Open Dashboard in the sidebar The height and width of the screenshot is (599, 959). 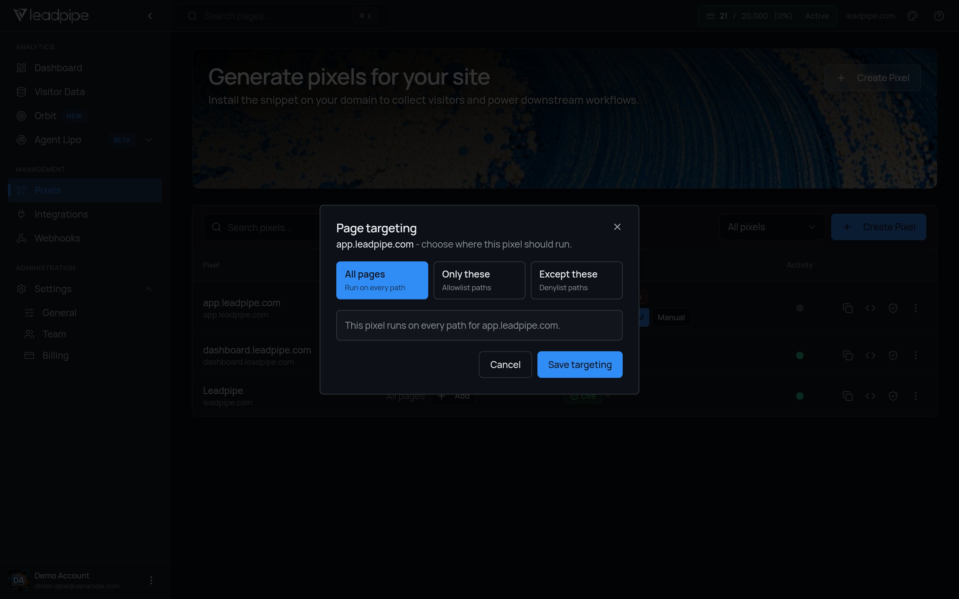point(85,68)
